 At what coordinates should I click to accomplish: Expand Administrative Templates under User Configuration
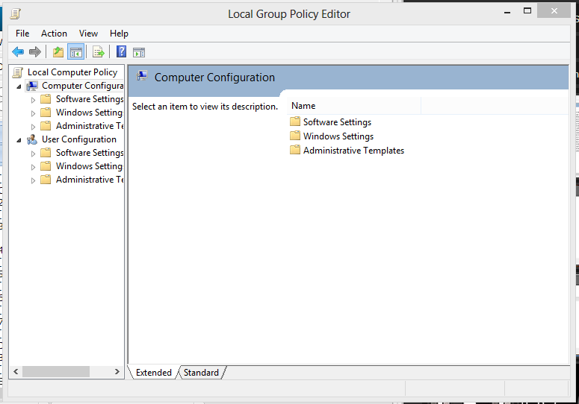(x=33, y=180)
